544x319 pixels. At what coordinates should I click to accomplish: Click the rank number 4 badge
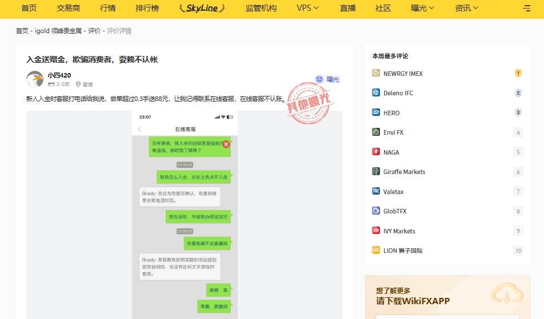(x=518, y=132)
